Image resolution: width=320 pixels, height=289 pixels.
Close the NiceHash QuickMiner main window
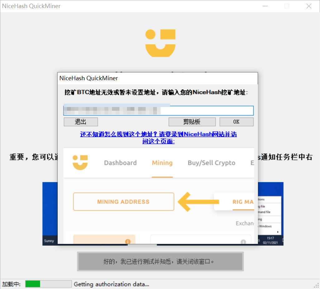pyautogui.click(x=309, y=6)
